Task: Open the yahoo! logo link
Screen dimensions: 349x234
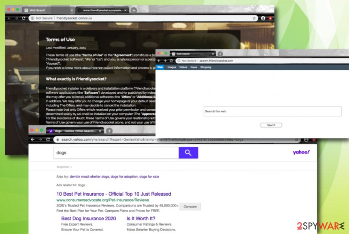Action: (x=301, y=152)
